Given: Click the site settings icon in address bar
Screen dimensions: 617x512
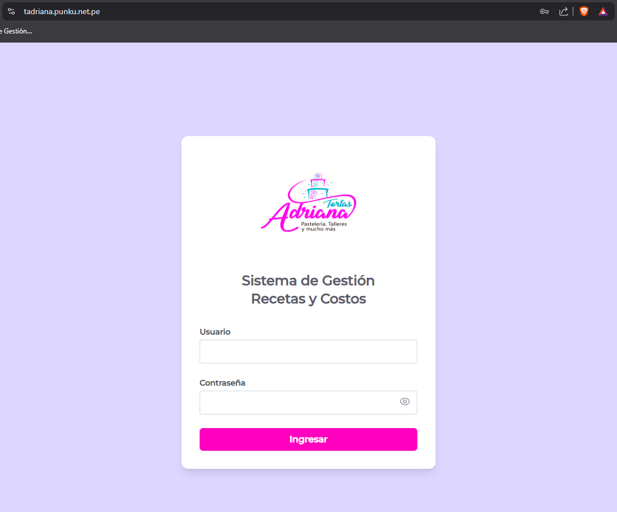Looking at the screenshot, I should [x=11, y=11].
